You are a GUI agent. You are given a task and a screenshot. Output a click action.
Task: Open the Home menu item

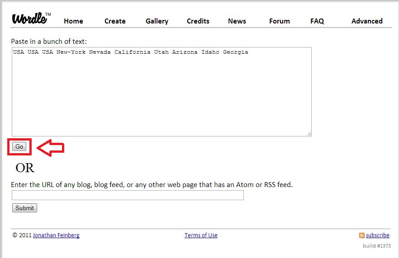pyautogui.click(x=73, y=21)
